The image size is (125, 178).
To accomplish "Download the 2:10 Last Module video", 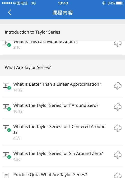I will tap(118, 44).
